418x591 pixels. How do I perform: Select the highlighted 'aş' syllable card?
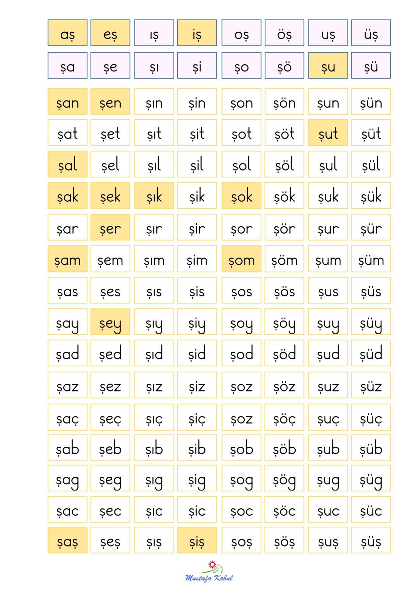(x=67, y=33)
